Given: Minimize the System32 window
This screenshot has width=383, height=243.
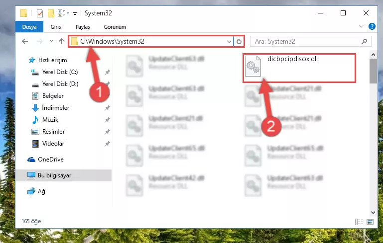Looking at the screenshot, I should (321, 13).
